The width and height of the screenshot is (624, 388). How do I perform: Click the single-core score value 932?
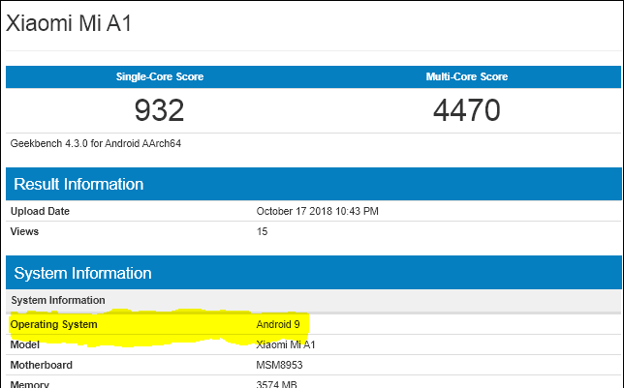(x=159, y=110)
